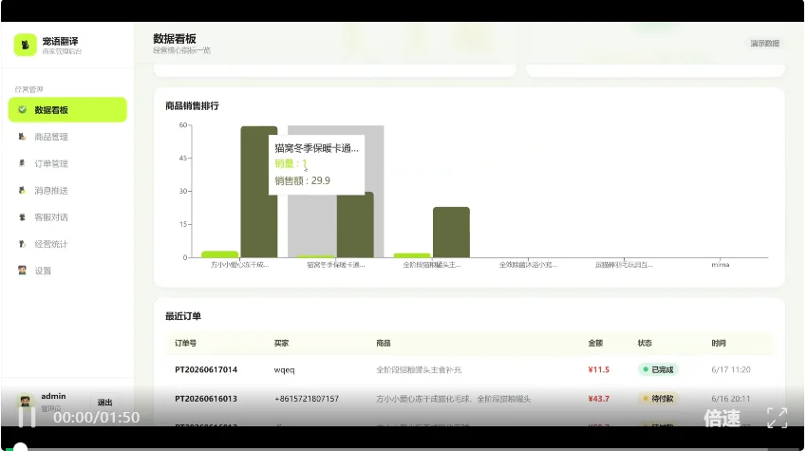
Task: Click the 最近订单 section title
Action: click(x=182, y=316)
